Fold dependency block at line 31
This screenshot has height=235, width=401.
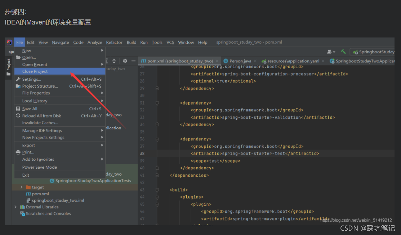(x=157, y=103)
